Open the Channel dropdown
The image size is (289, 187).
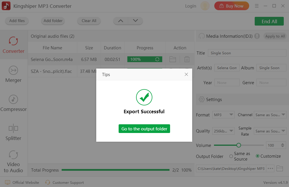point(270,115)
